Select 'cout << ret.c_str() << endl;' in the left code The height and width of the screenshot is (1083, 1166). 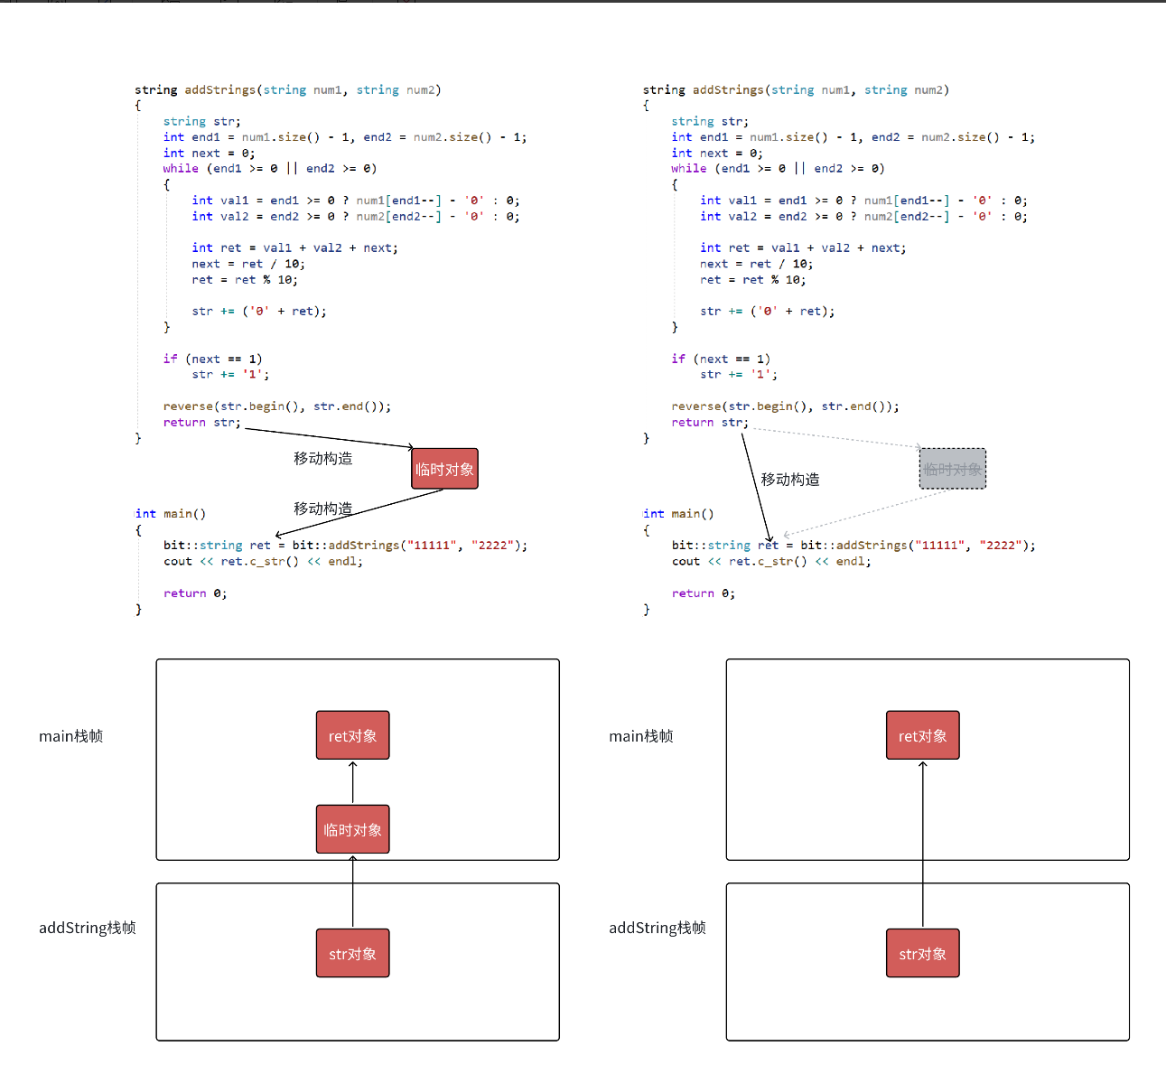(263, 561)
